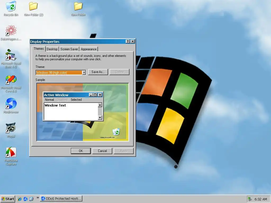Click recycle bin icon in sample preview
Image resolution: width=271 pixels, height=203 pixels.
point(116,132)
